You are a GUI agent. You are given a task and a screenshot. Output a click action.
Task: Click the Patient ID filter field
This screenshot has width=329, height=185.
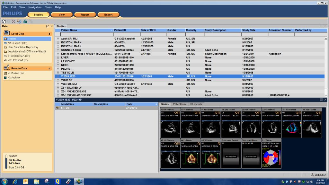(127, 34)
